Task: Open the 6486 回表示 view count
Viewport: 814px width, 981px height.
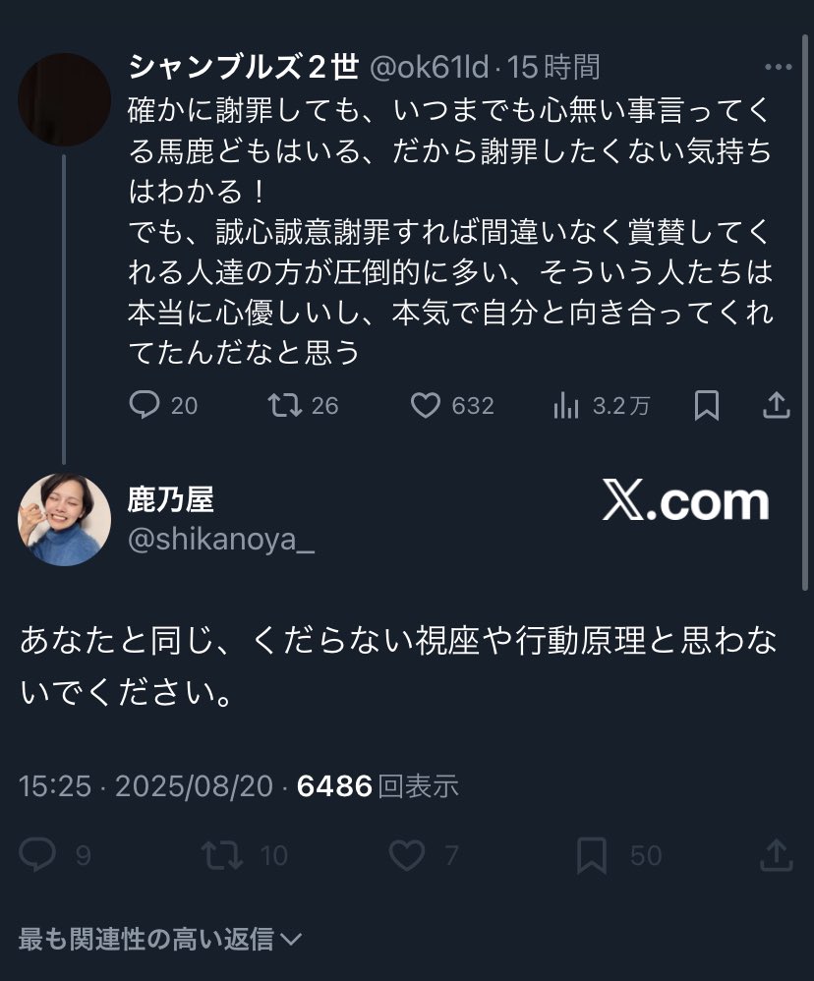Action: click(x=378, y=785)
